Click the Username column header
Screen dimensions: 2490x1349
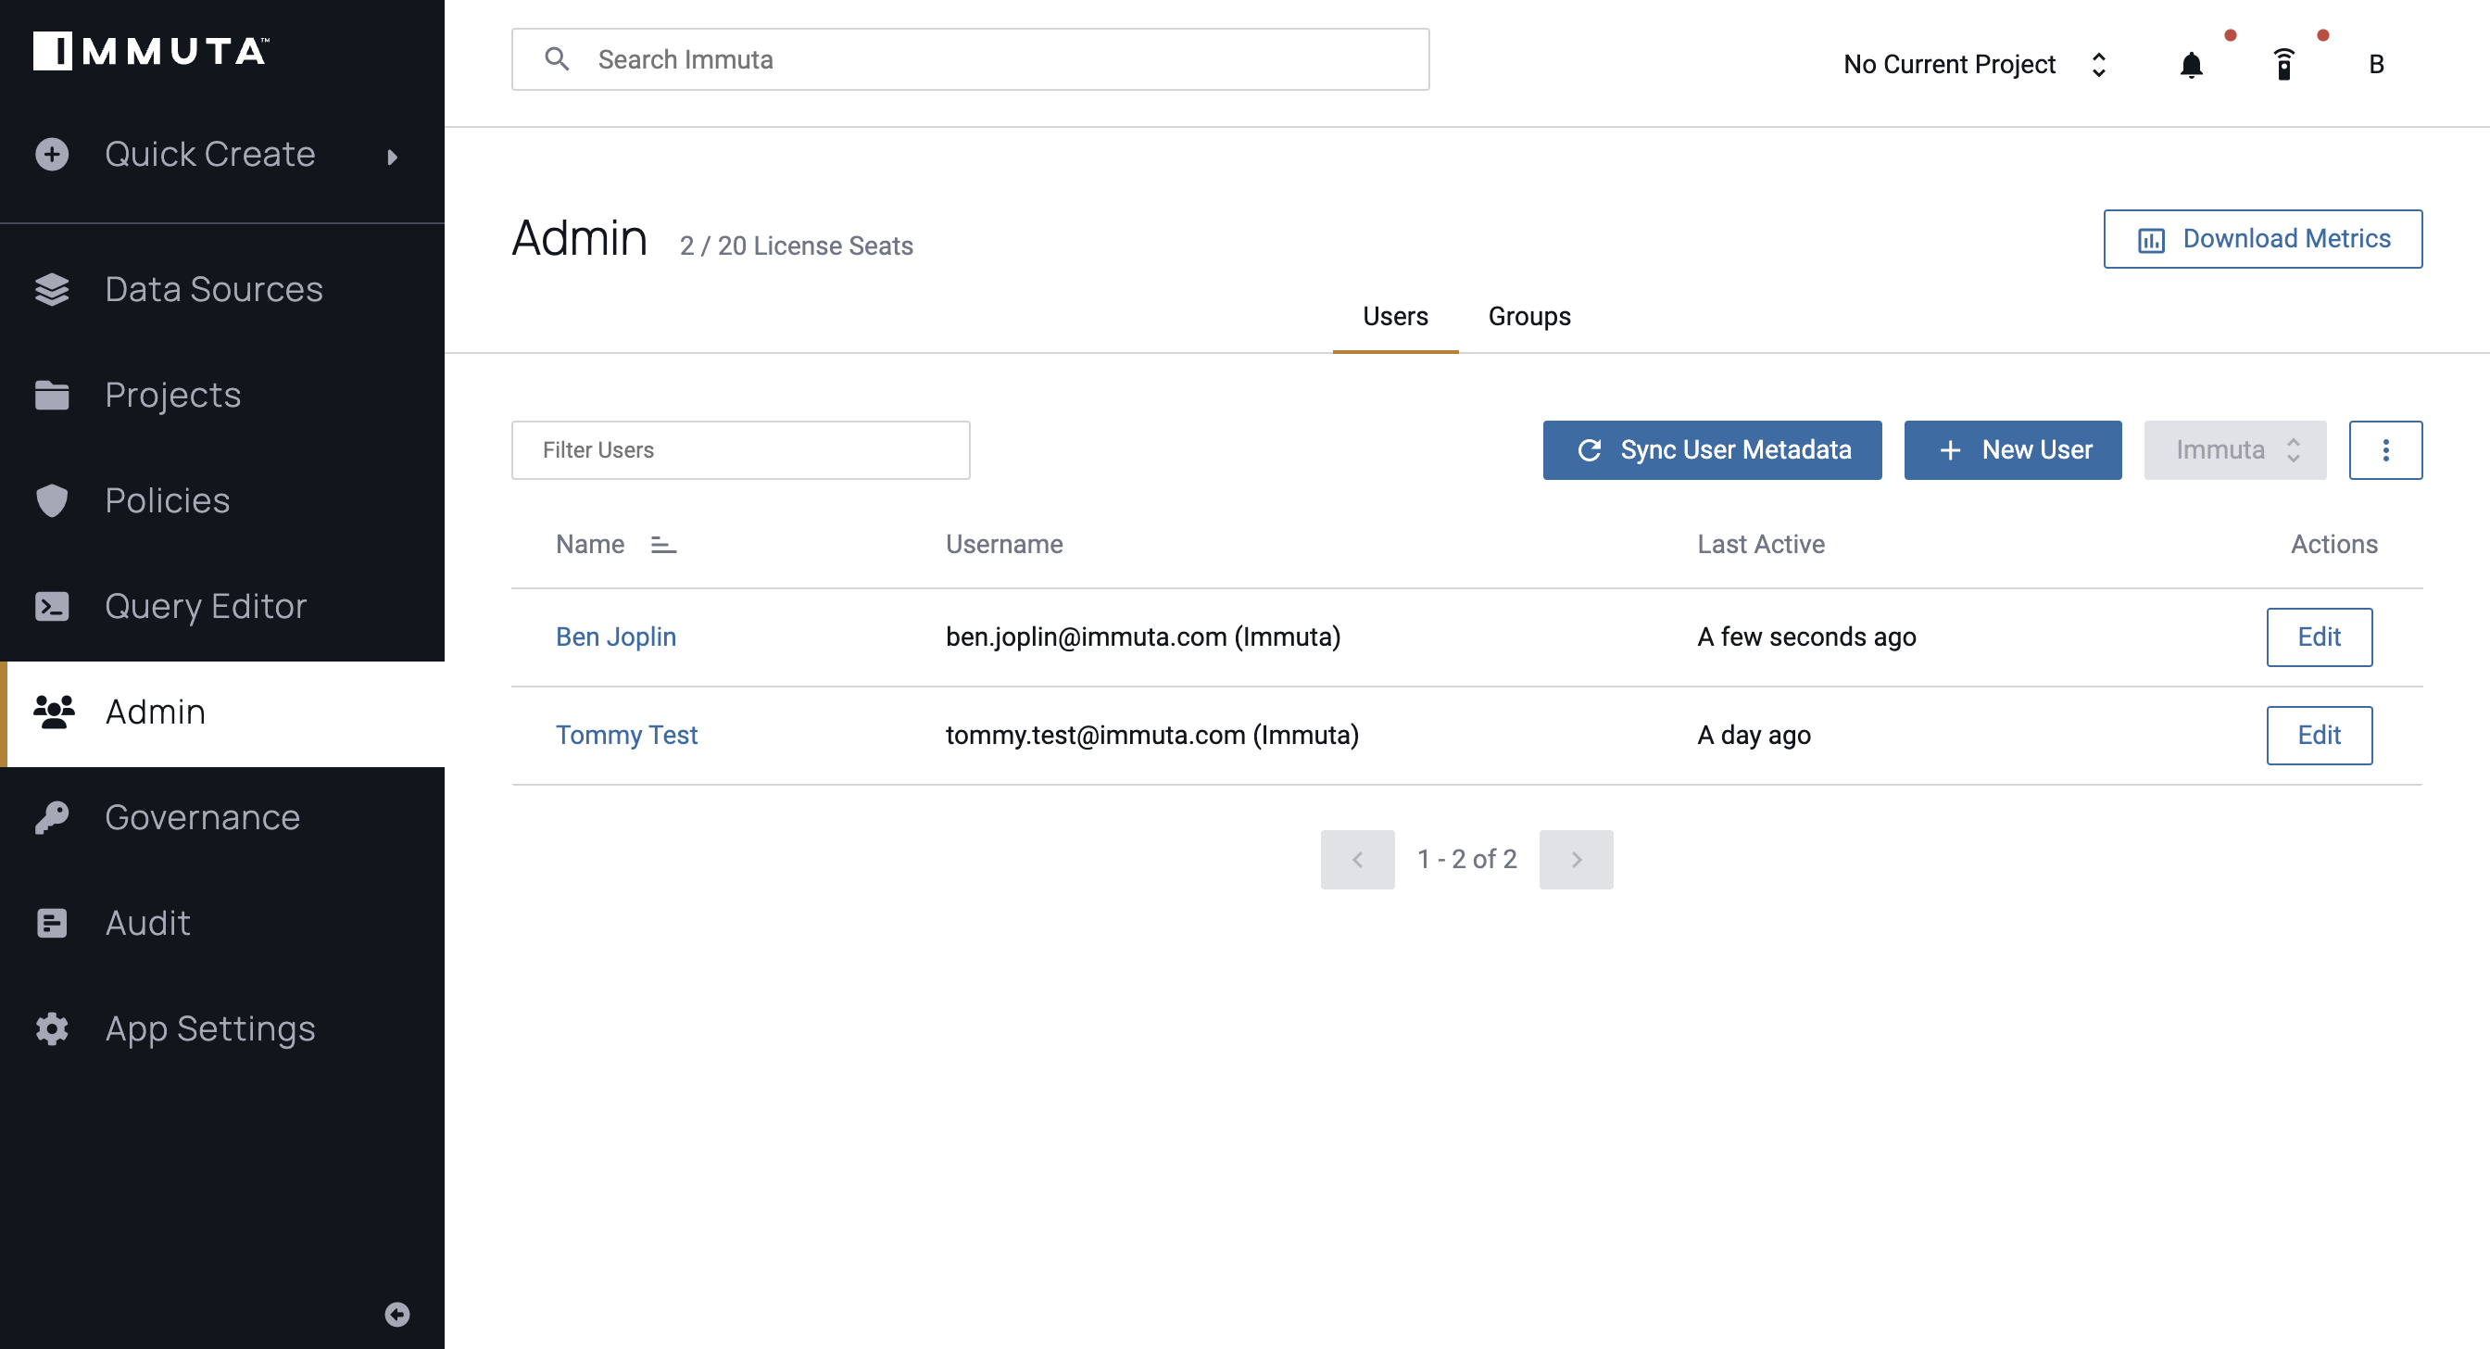[x=1004, y=545]
